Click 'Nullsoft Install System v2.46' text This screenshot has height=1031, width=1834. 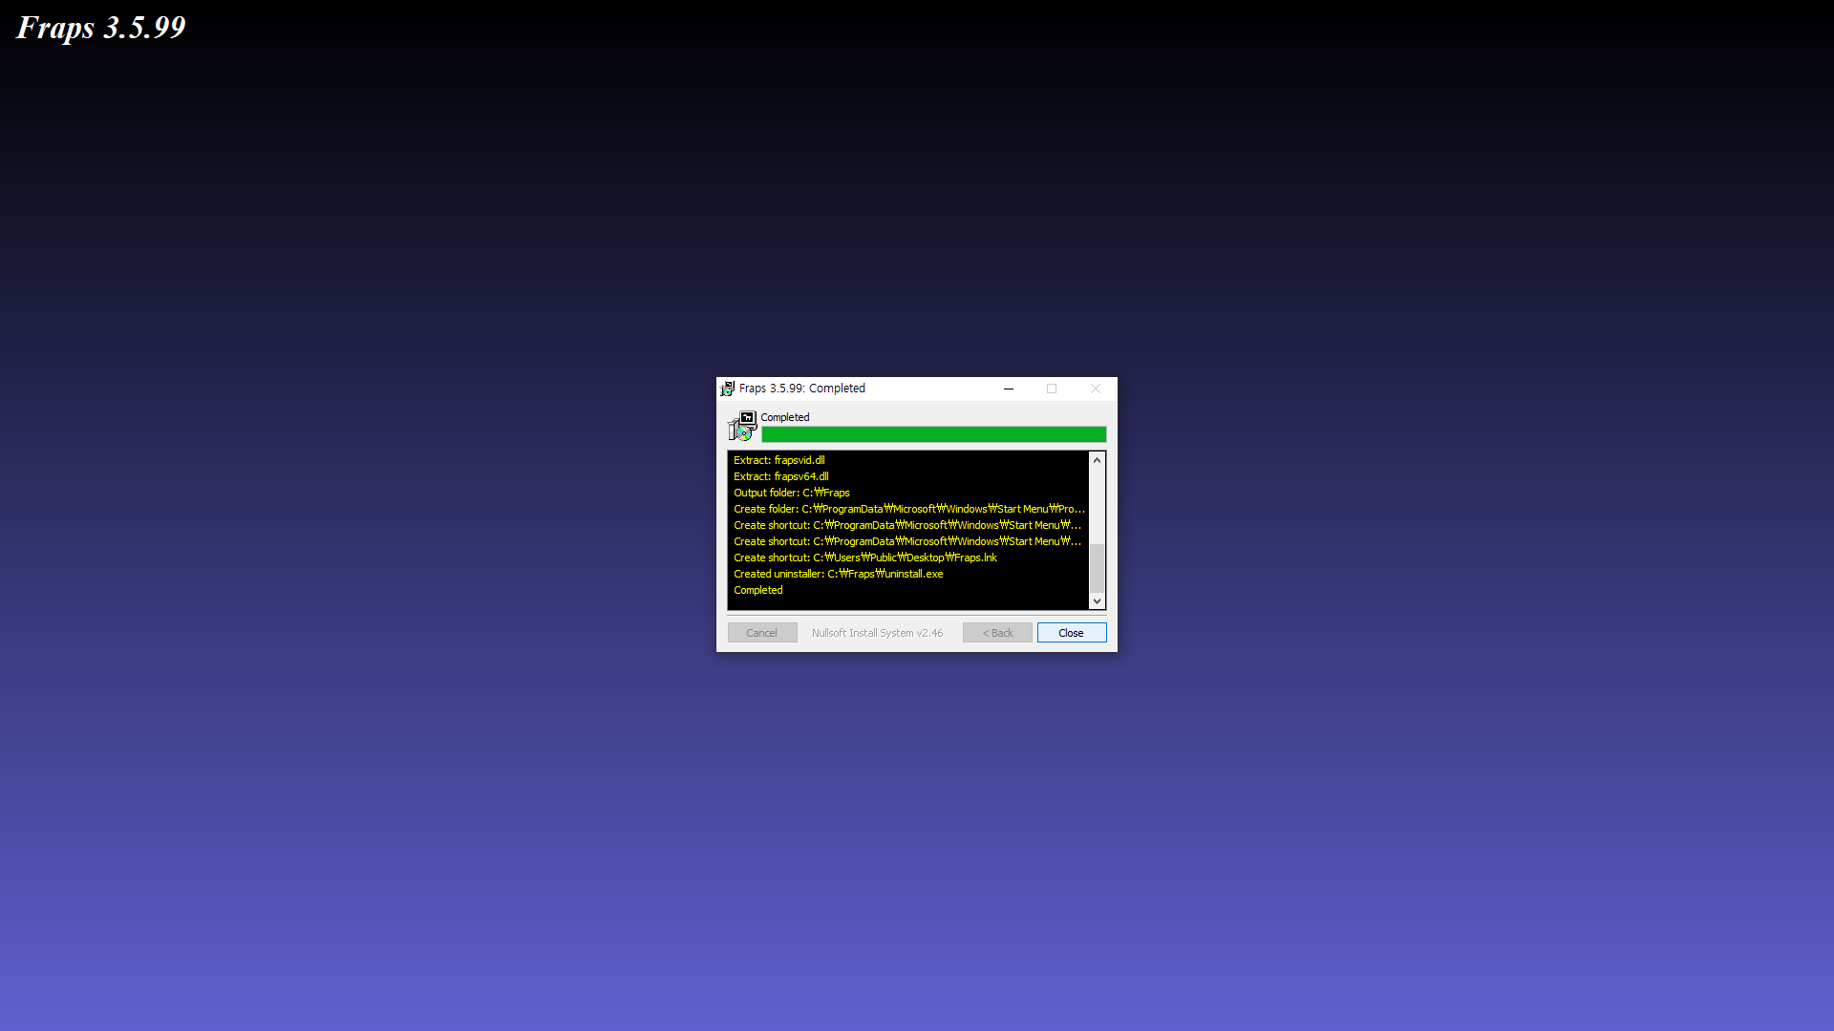[x=877, y=633]
